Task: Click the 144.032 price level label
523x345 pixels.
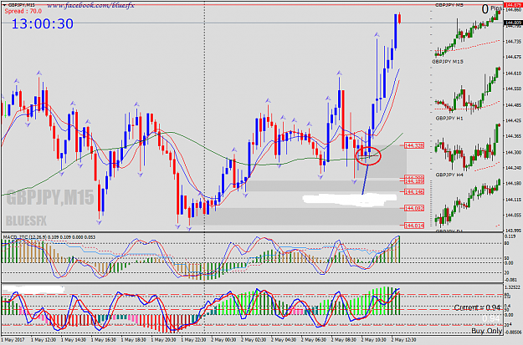Action: [414, 209]
